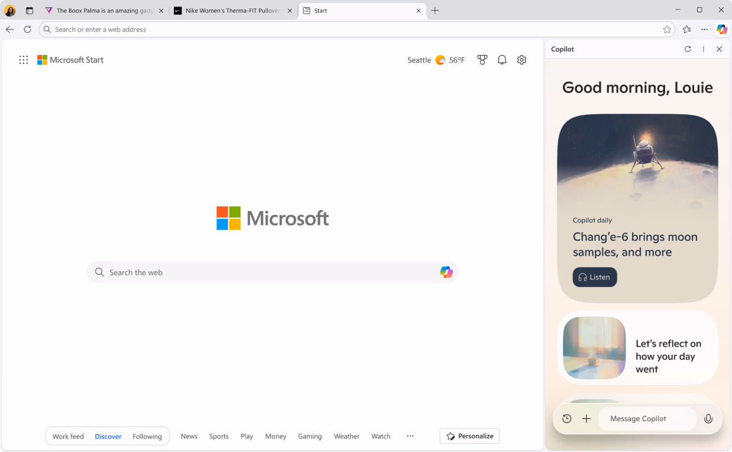Open page settings gear icon
The height and width of the screenshot is (452, 732).
tap(522, 60)
